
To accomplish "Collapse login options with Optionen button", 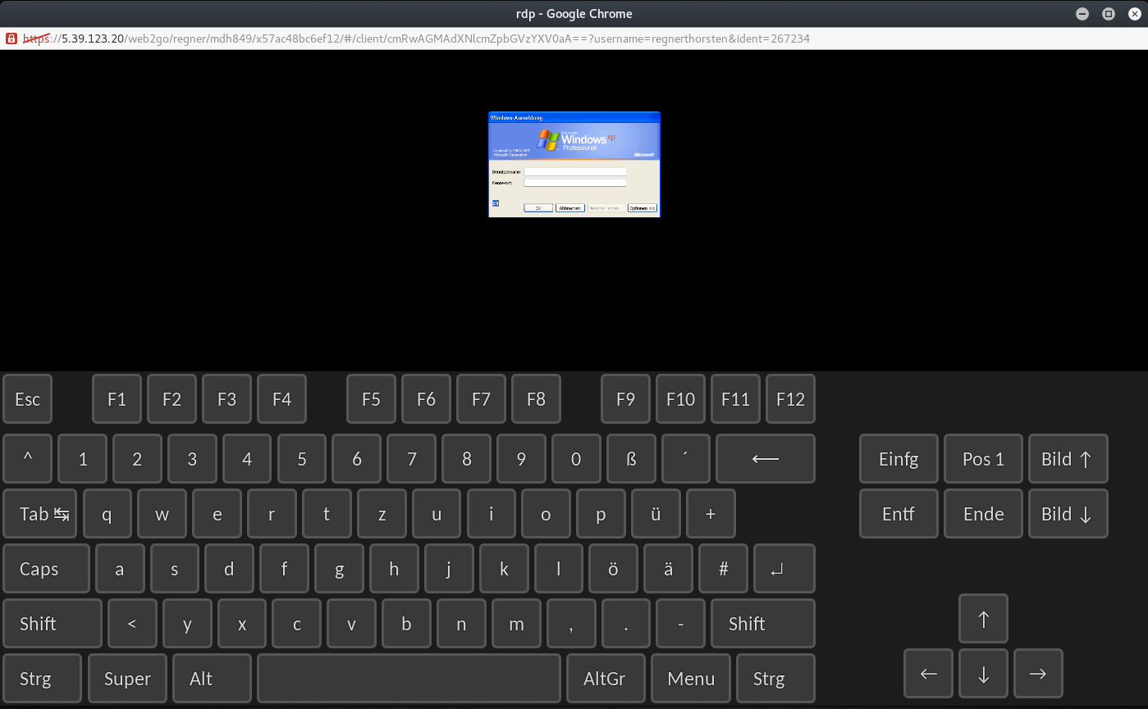I will (643, 208).
